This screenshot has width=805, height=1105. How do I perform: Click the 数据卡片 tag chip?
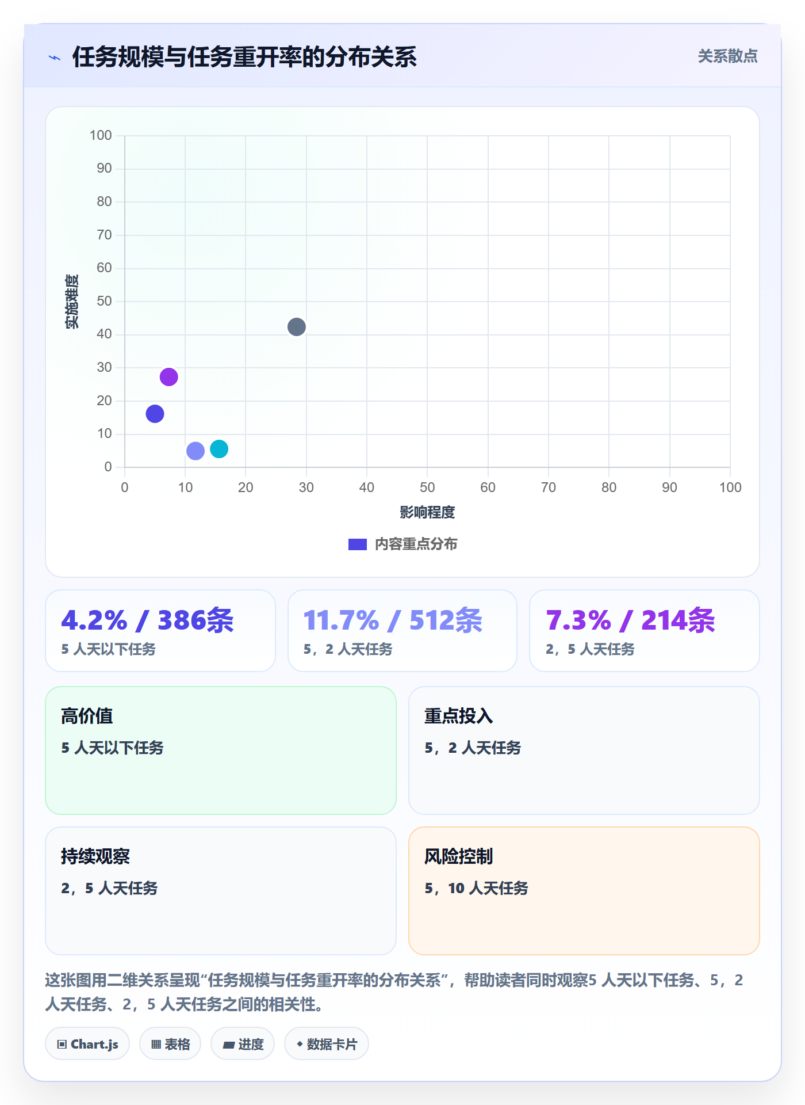point(327,1044)
